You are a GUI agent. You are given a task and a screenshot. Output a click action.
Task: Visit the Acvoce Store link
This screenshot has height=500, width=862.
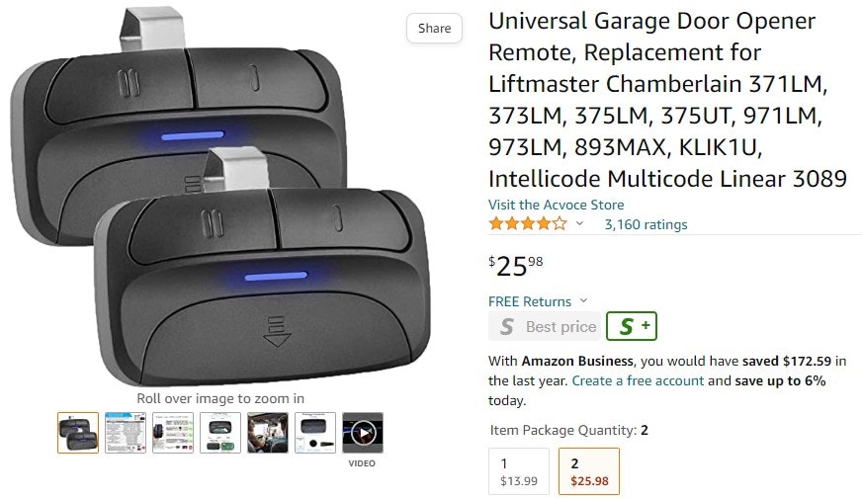(556, 205)
